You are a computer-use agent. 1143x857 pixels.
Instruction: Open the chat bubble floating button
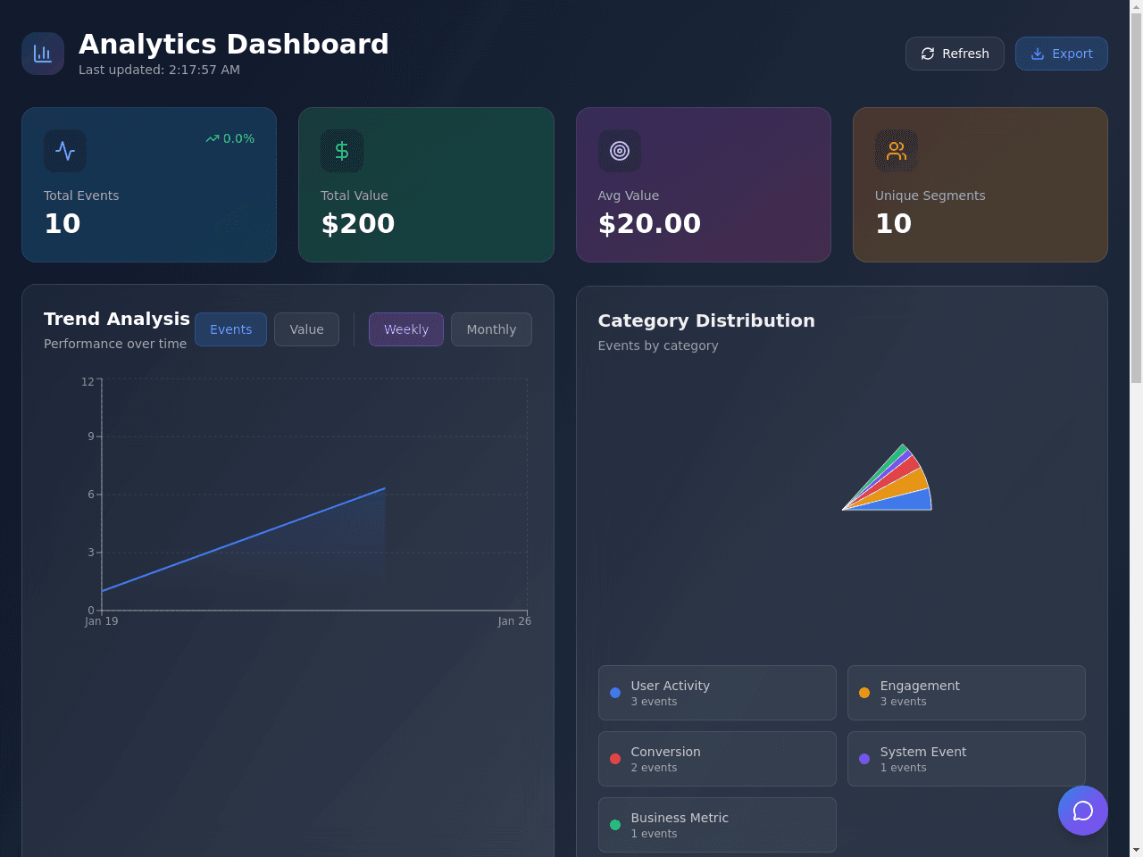(1083, 811)
